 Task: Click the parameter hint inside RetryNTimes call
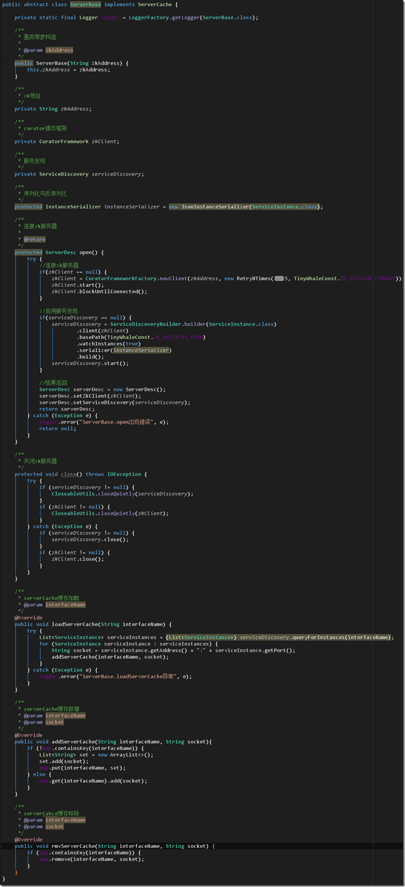(x=279, y=279)
